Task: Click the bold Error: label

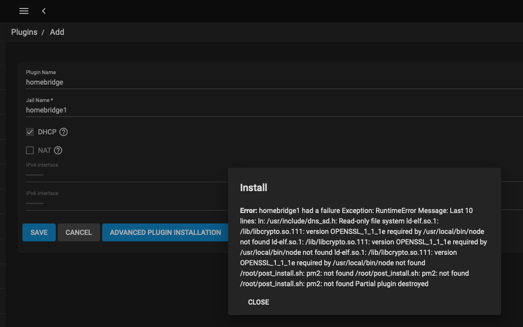Action: [249, 211]
